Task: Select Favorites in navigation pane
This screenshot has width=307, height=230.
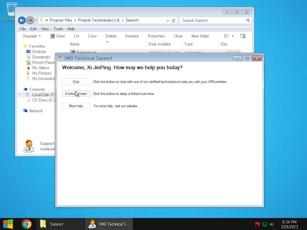Action: [x=34, y=46]
